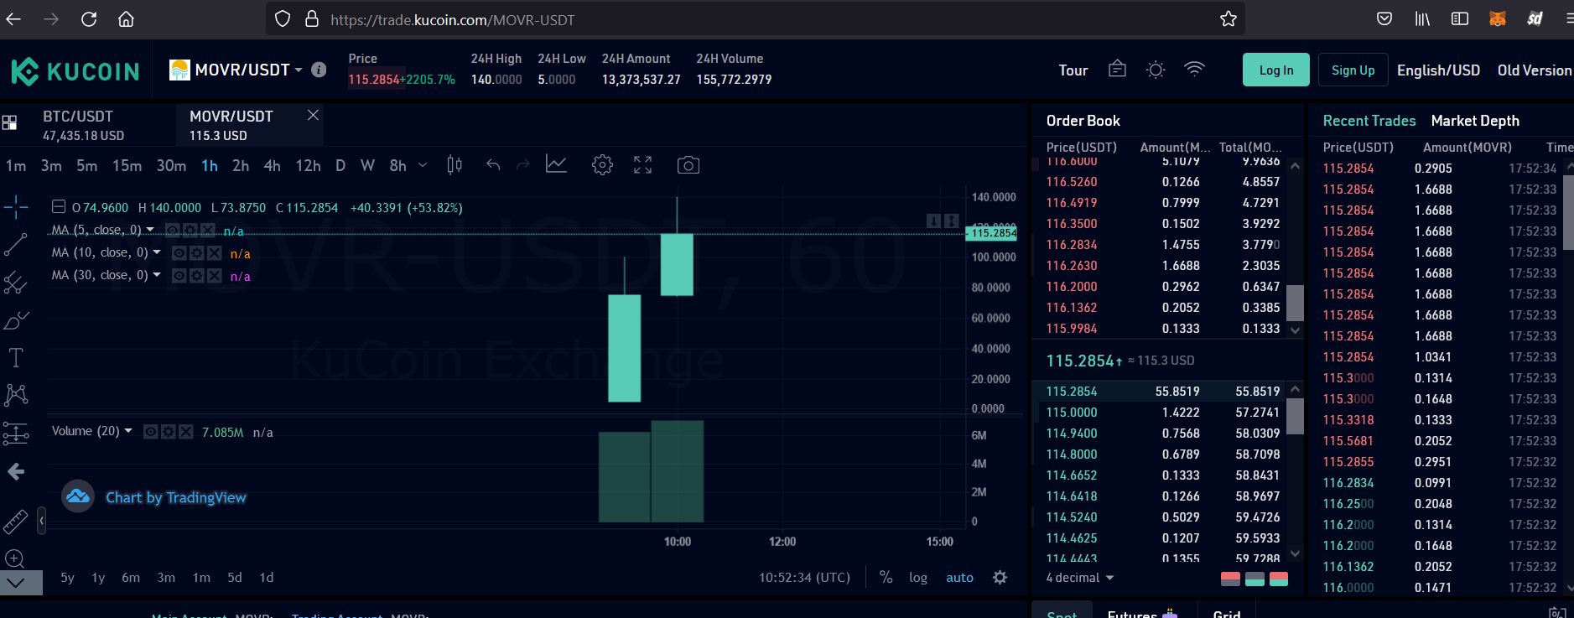Undo the last chart action

click(x=493, y=165)
